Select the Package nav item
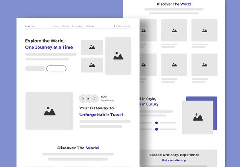This screenshot has width=240, height=167. point(90,26)
